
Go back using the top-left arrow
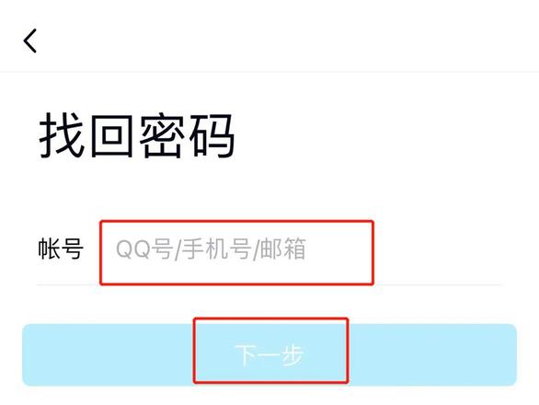[x=30, y=40]
